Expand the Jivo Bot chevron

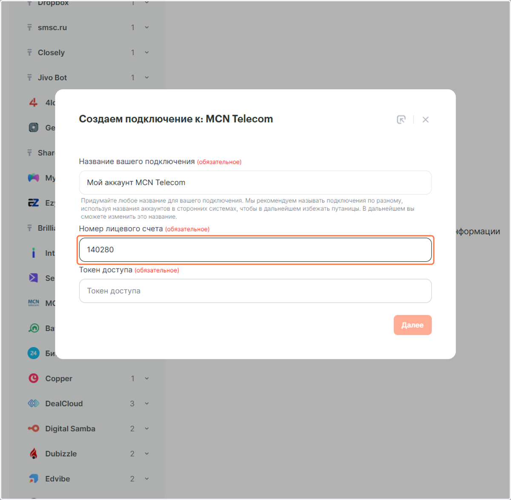tap(146, 78)
